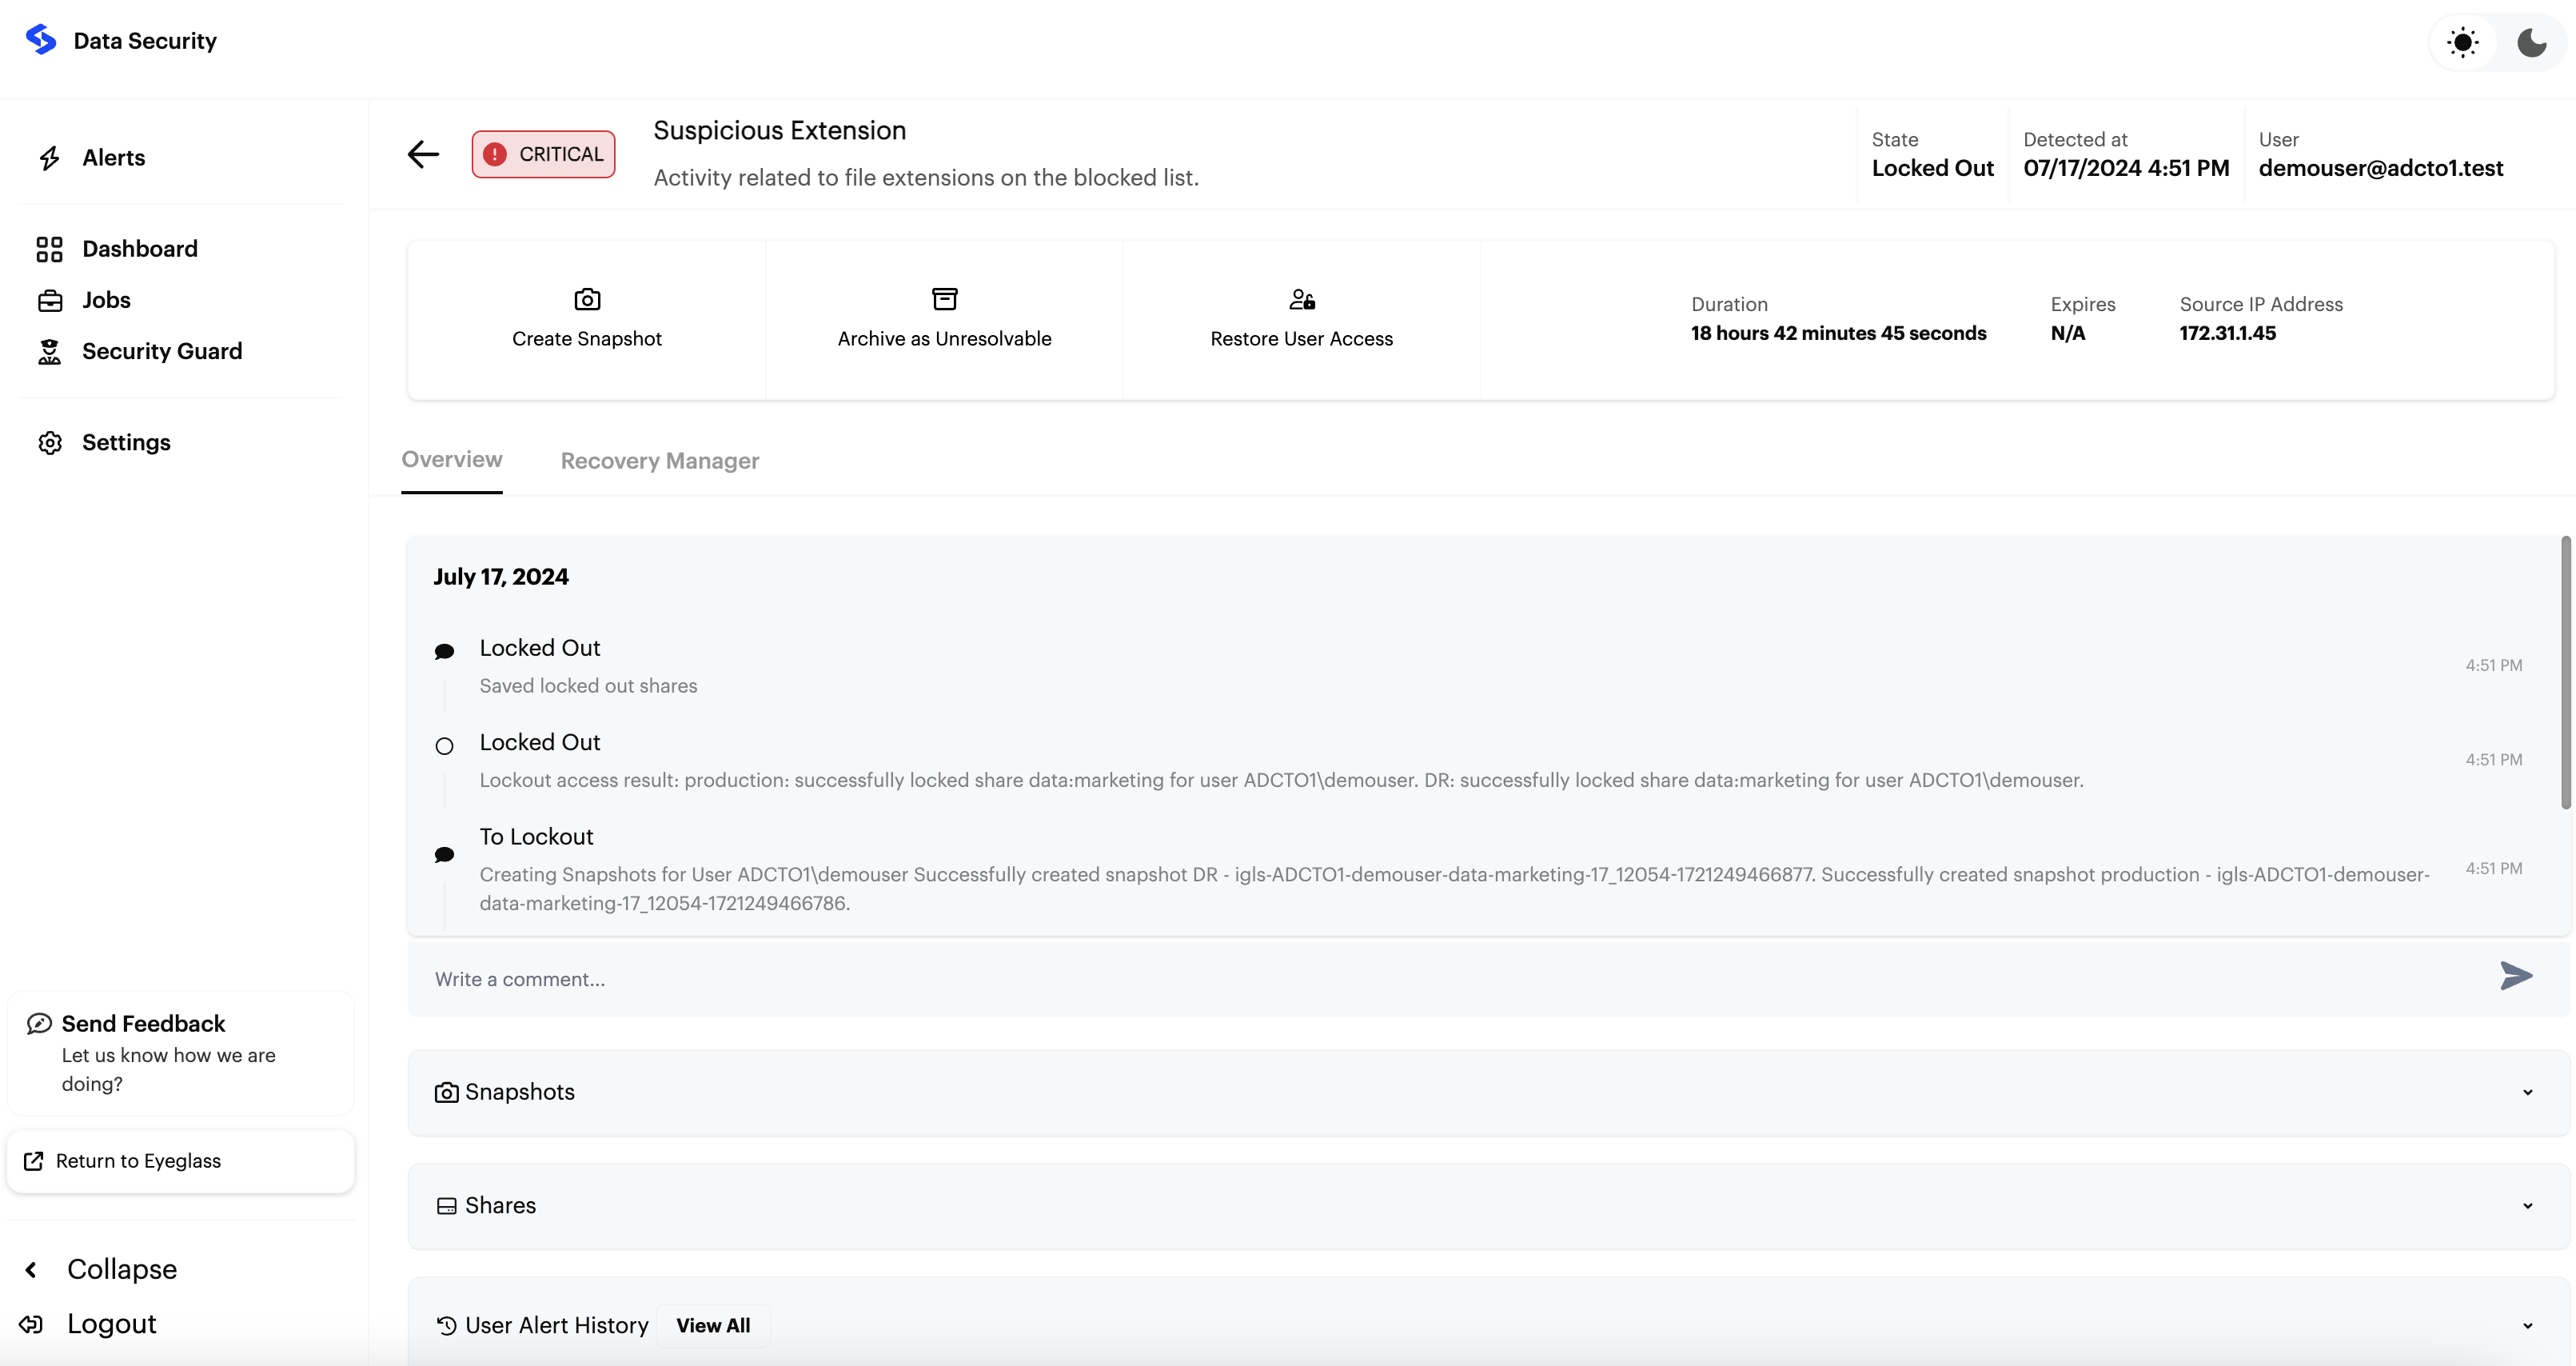Switch to light mode sun toggle
The height and width of the screenshot is (1366, 2576).
[x=2462, y=43]
